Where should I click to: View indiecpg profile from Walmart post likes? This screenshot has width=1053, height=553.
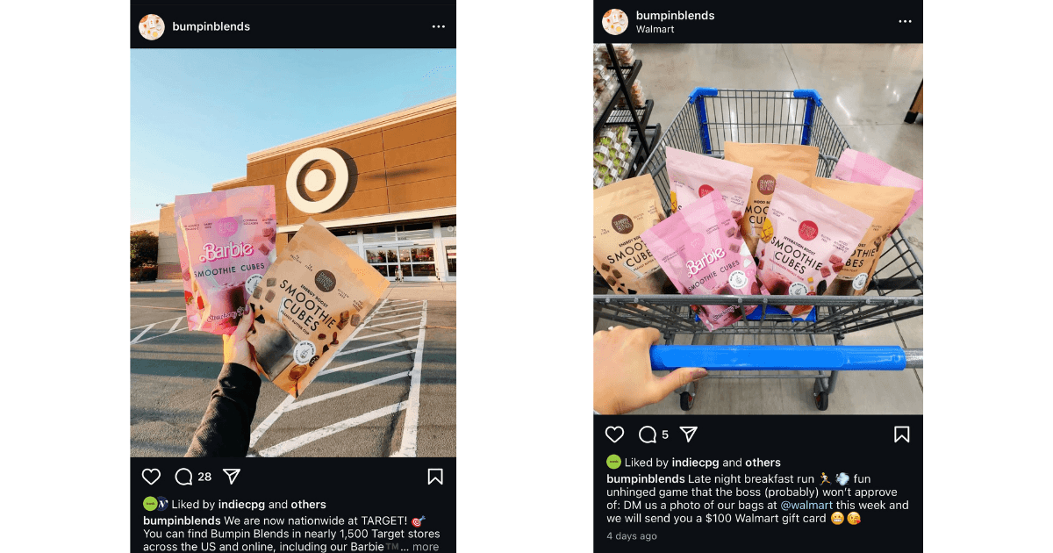point(696,463)
